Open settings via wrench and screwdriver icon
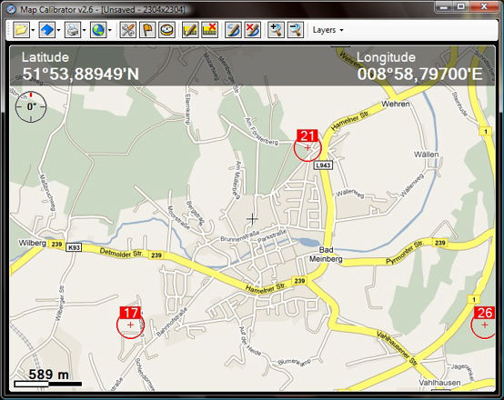 [128, 30]
